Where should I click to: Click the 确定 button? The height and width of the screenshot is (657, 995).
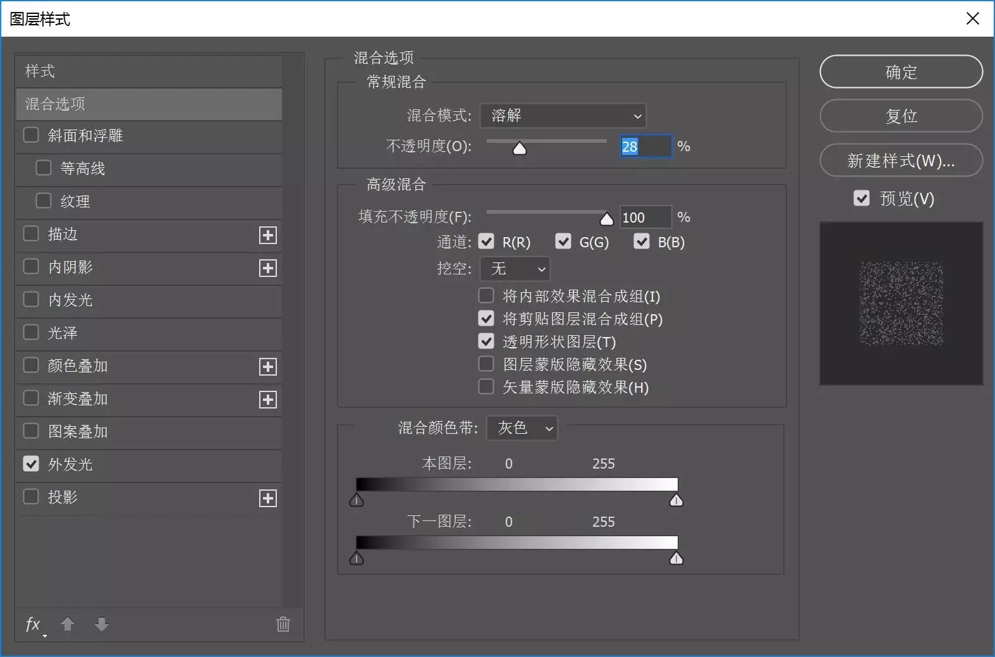(x=901, y=71)
